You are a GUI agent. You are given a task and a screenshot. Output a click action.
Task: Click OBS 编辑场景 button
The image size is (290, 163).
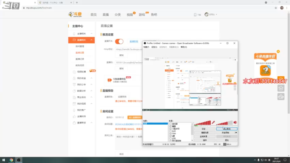[205, 133]
